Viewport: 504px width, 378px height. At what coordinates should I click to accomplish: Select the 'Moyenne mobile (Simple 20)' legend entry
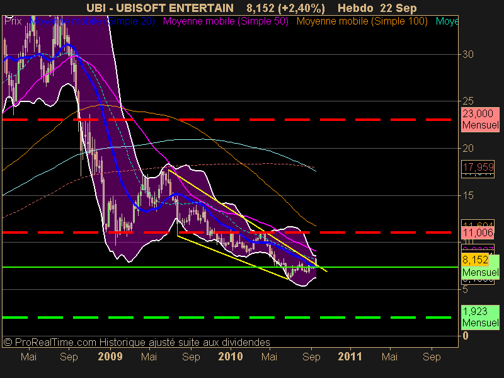tap(93, 21)
